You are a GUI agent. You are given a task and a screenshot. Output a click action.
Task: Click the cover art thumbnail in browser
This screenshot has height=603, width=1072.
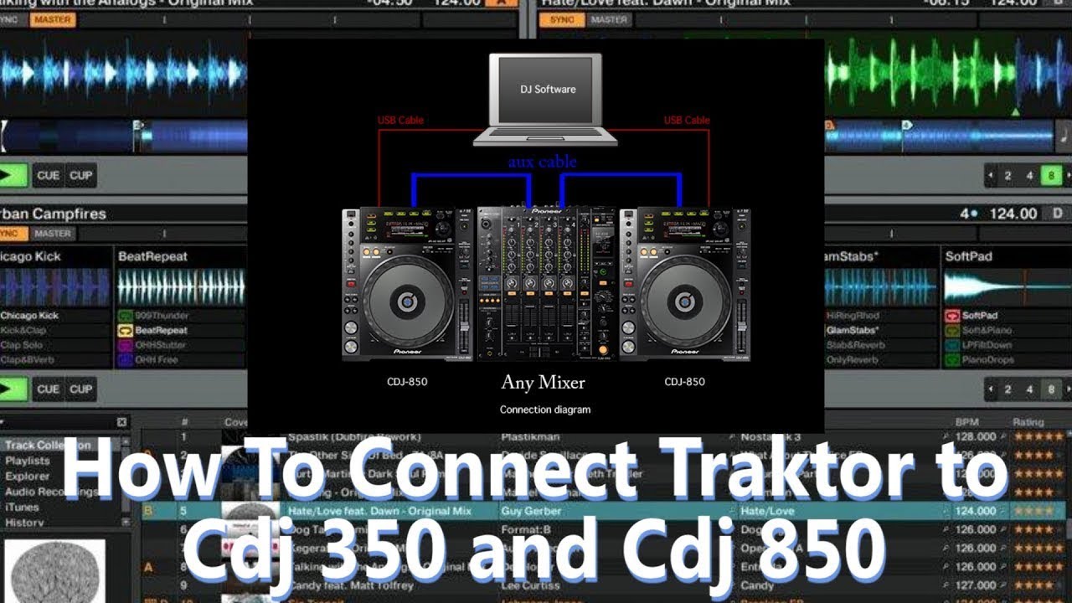(x=54, y=571)
